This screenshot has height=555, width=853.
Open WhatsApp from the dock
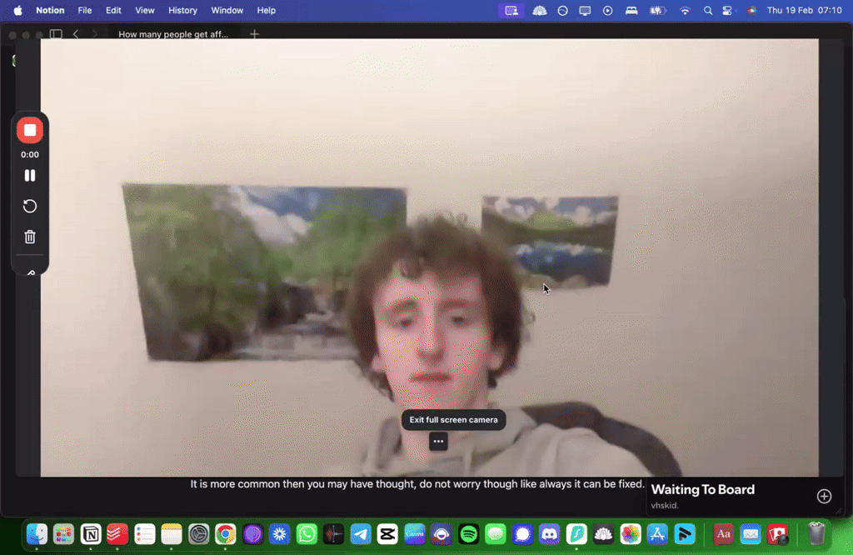307,534
